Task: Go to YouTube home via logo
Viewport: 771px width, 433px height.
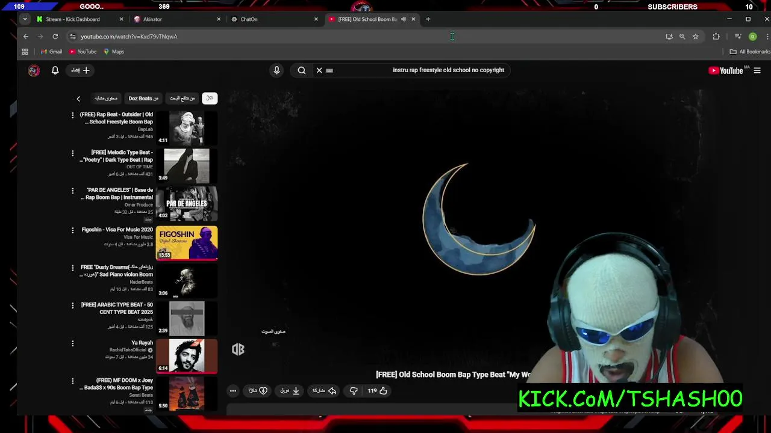Action: tap(725, 70)
